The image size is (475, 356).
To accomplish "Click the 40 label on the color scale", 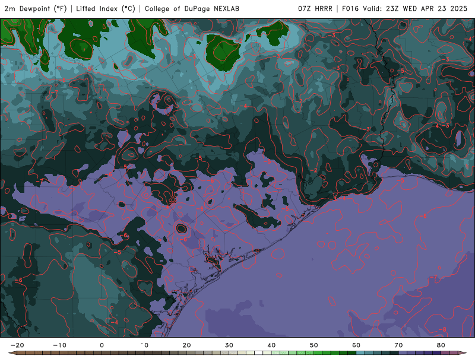I will pyautogui.click(x=271, y=345).
